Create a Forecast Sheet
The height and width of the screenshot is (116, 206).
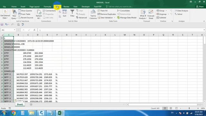click(x=151, y=15)
